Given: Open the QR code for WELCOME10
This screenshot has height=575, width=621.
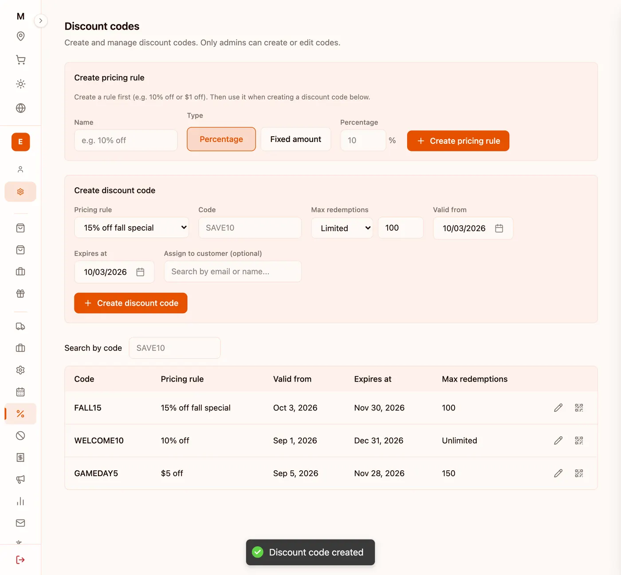Looking at the screenshot, I should coord(579,441).
